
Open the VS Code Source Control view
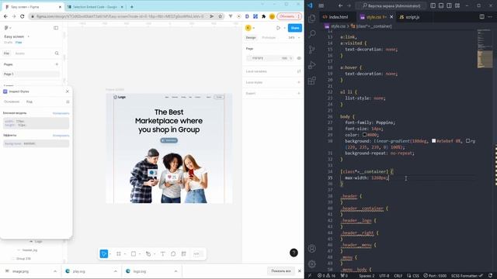click(x=312, y=50)
